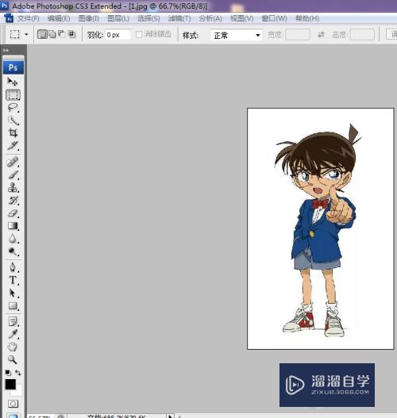Choose Add to selection mode
The width and height of the screenshot is (397, 418).
coord(52,34)
